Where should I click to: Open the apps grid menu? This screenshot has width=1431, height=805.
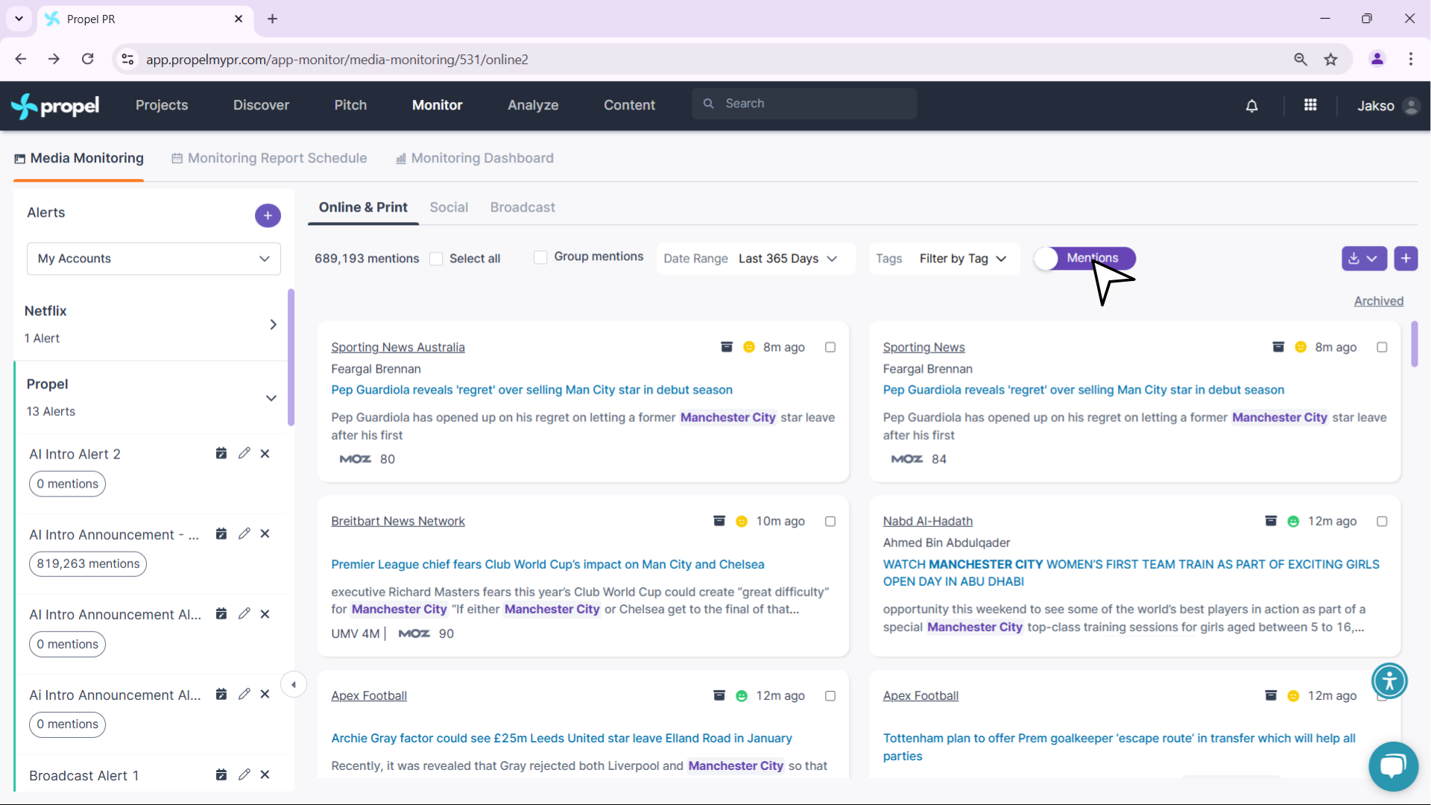click(x=1310, y=105)
